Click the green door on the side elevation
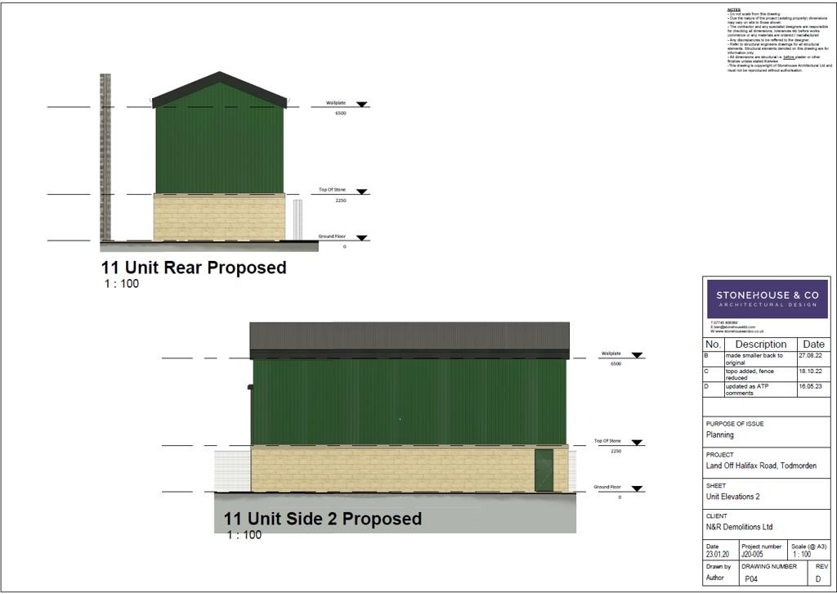 pos(544,470)
